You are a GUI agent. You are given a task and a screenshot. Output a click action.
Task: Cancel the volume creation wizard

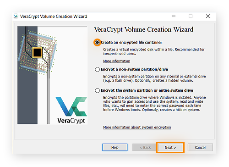200,147
